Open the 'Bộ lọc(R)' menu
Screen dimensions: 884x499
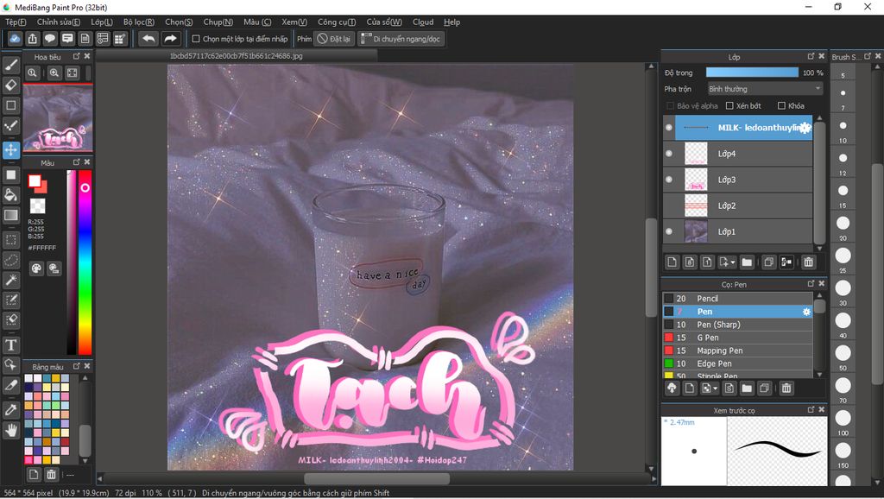[139, 22]
